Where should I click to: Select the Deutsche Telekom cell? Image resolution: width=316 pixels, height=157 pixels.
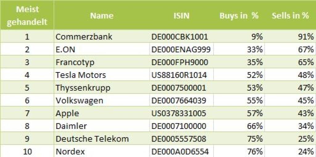pyautogui.click(x=92, y=139)
